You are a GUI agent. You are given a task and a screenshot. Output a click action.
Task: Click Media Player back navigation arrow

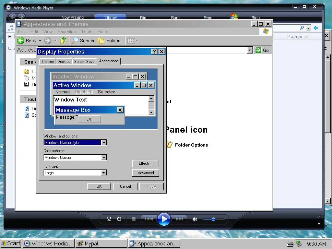click(13, 17)
